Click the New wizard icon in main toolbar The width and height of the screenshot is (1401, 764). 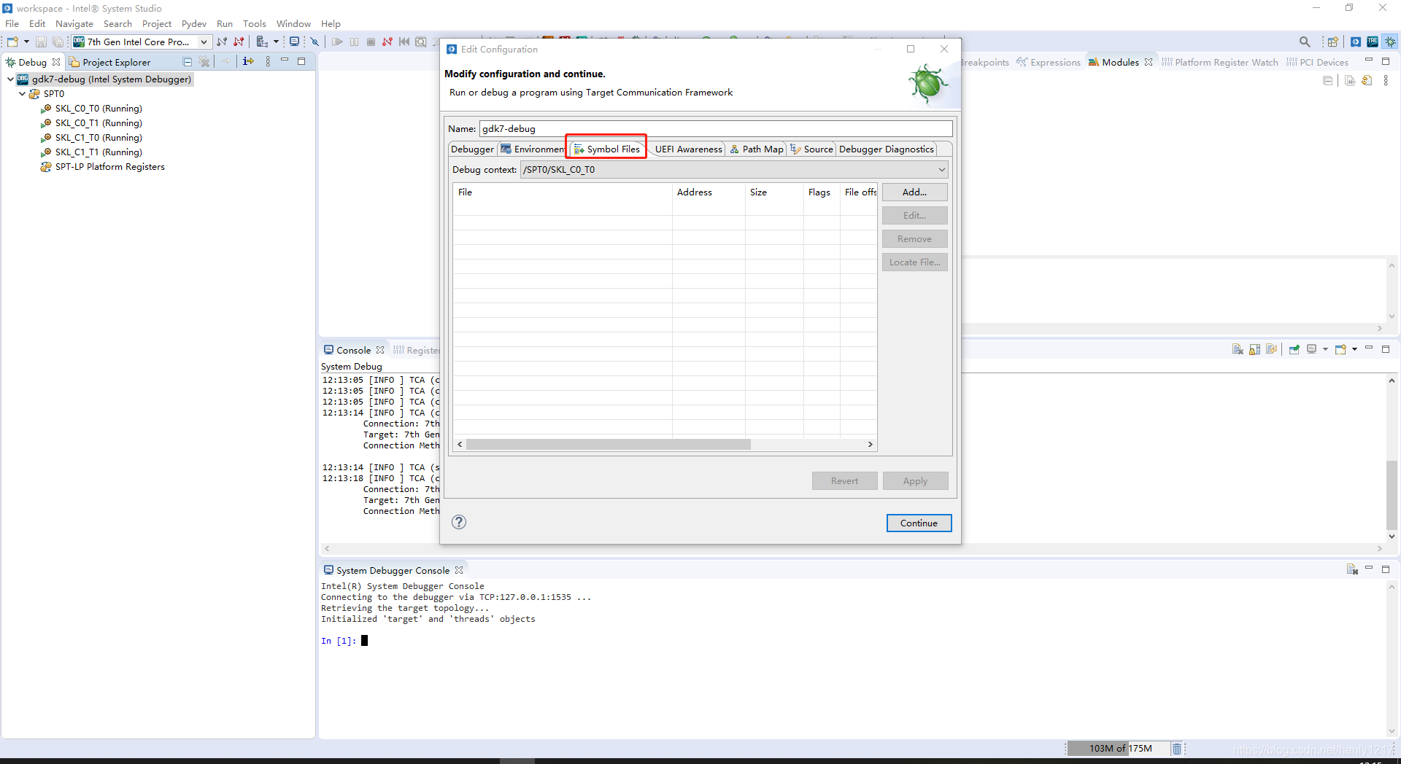12,42
